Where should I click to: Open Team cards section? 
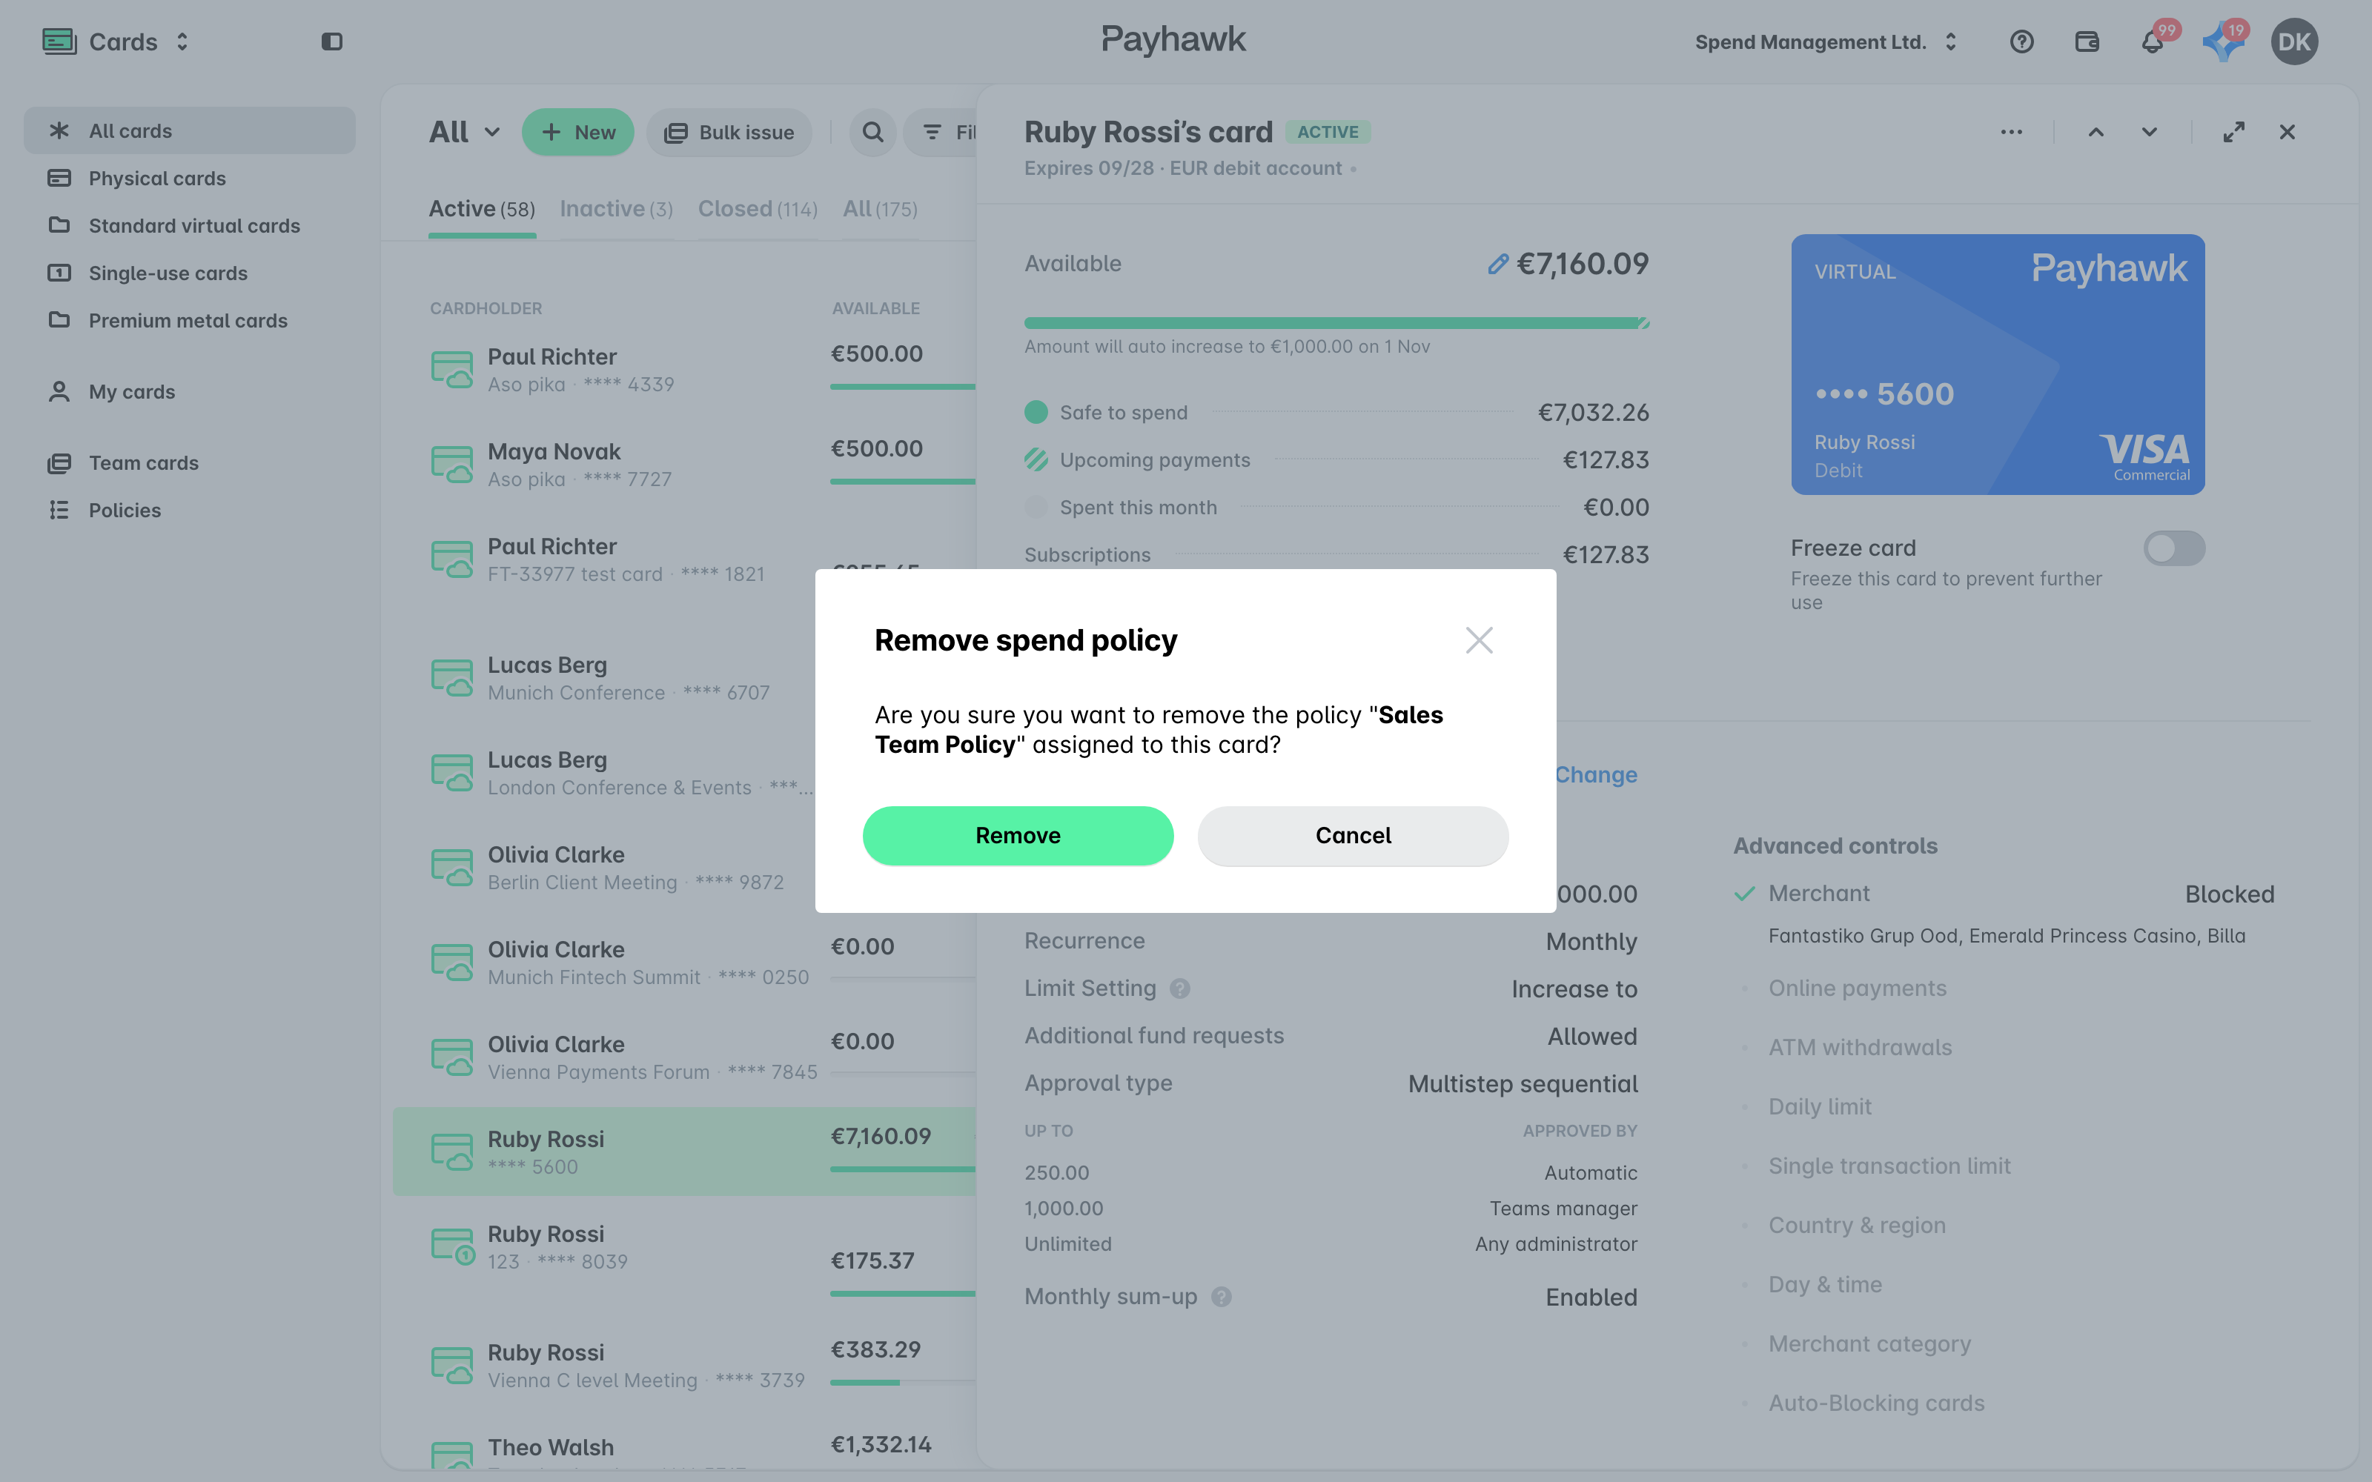click(189, 462)
